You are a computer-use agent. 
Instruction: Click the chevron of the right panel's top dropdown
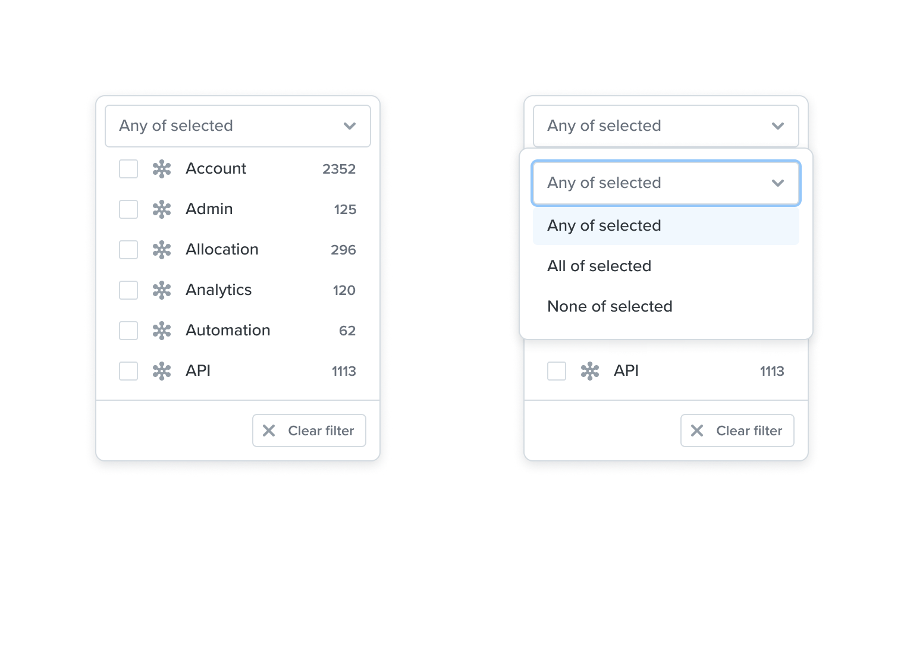(778, 126)
